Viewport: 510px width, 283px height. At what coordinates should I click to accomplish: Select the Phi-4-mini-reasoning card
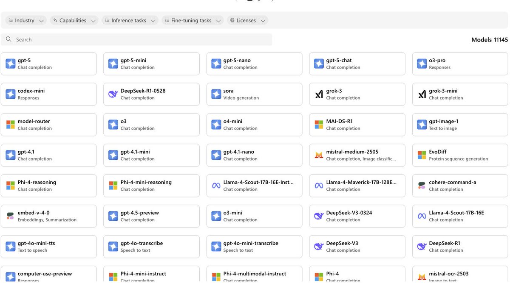click(151, 186)
